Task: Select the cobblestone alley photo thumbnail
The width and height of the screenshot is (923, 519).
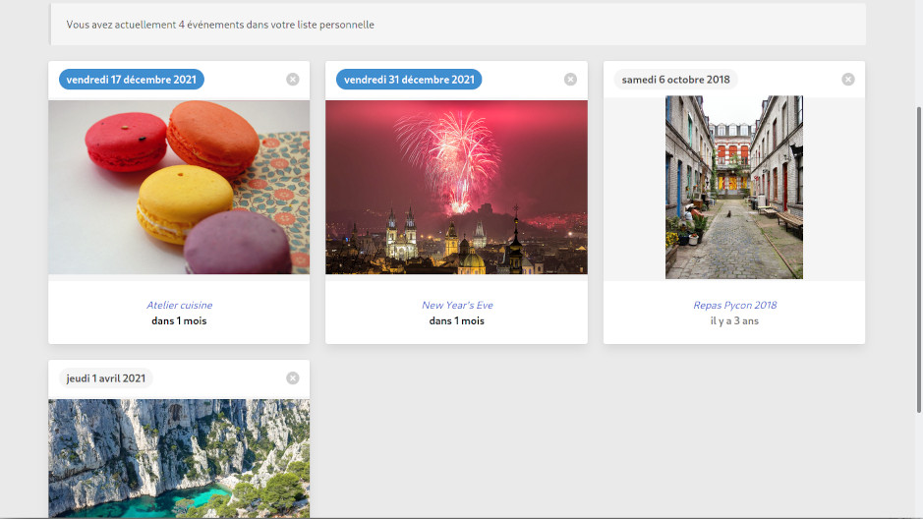Action: (734, 187)
